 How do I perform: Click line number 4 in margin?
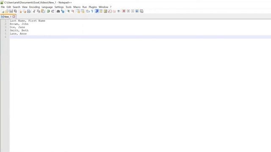point(6,30)
